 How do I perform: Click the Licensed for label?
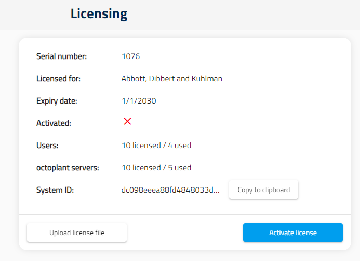[x=58, y=79]
